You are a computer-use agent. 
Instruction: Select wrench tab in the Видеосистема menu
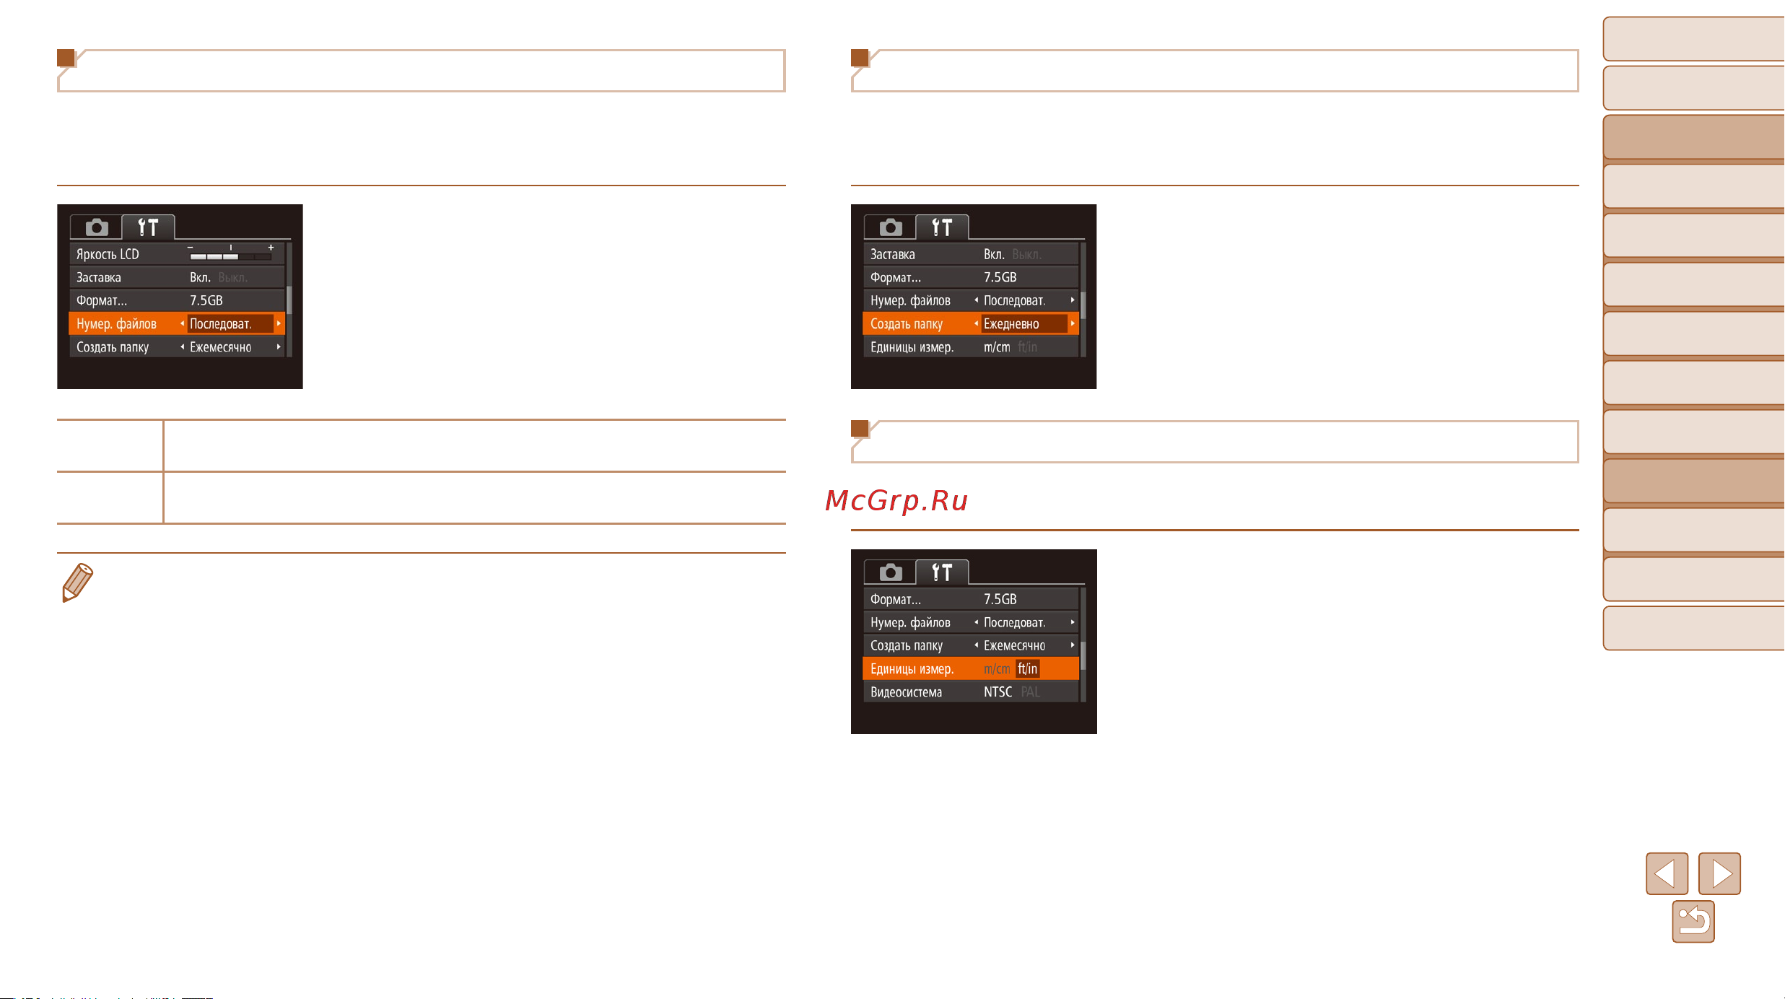pyautogui.click(x=942, y=572)
